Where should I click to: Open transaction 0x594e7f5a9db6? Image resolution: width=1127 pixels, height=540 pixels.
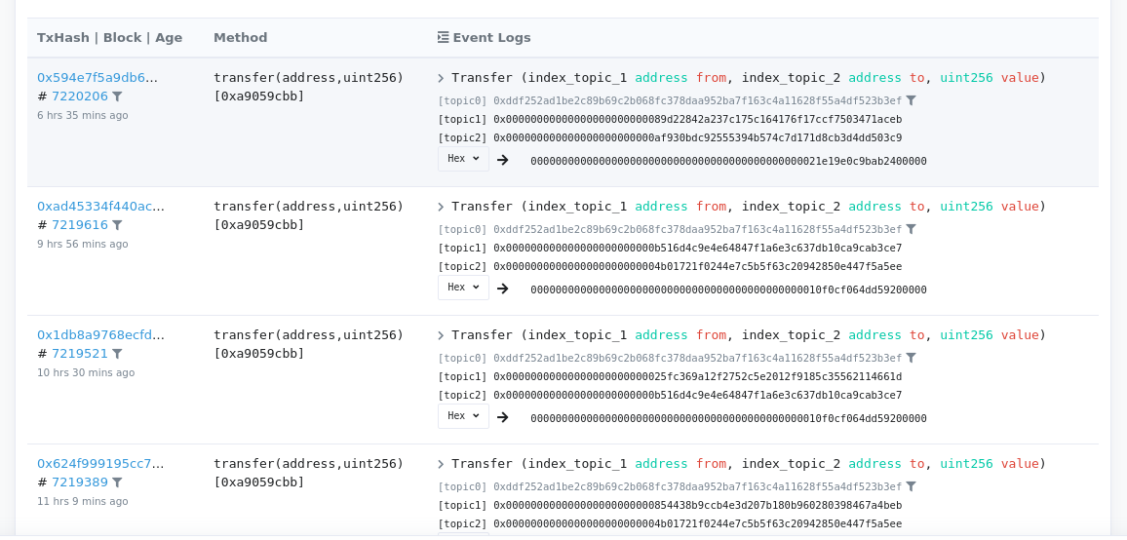[97, 77]
